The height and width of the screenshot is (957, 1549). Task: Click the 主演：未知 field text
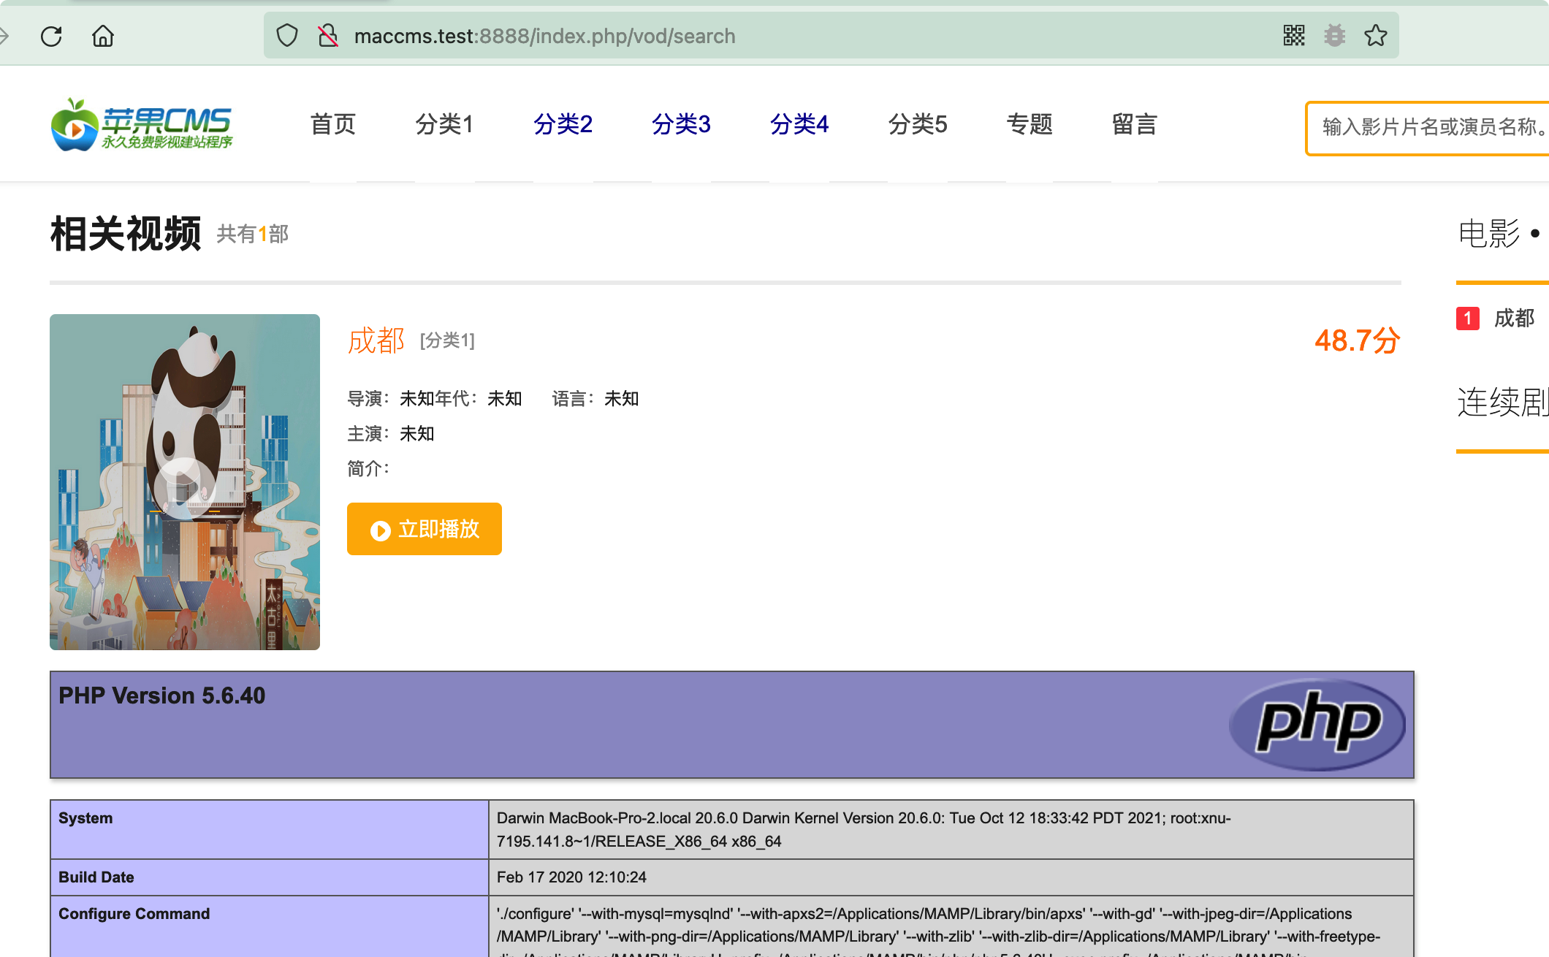click(x=391, y=434)
